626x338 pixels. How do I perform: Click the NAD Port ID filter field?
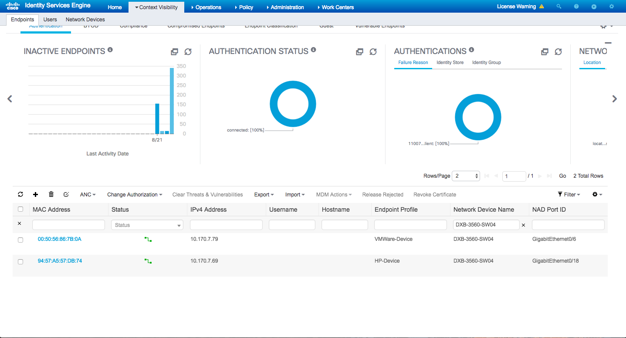point(568,225)
